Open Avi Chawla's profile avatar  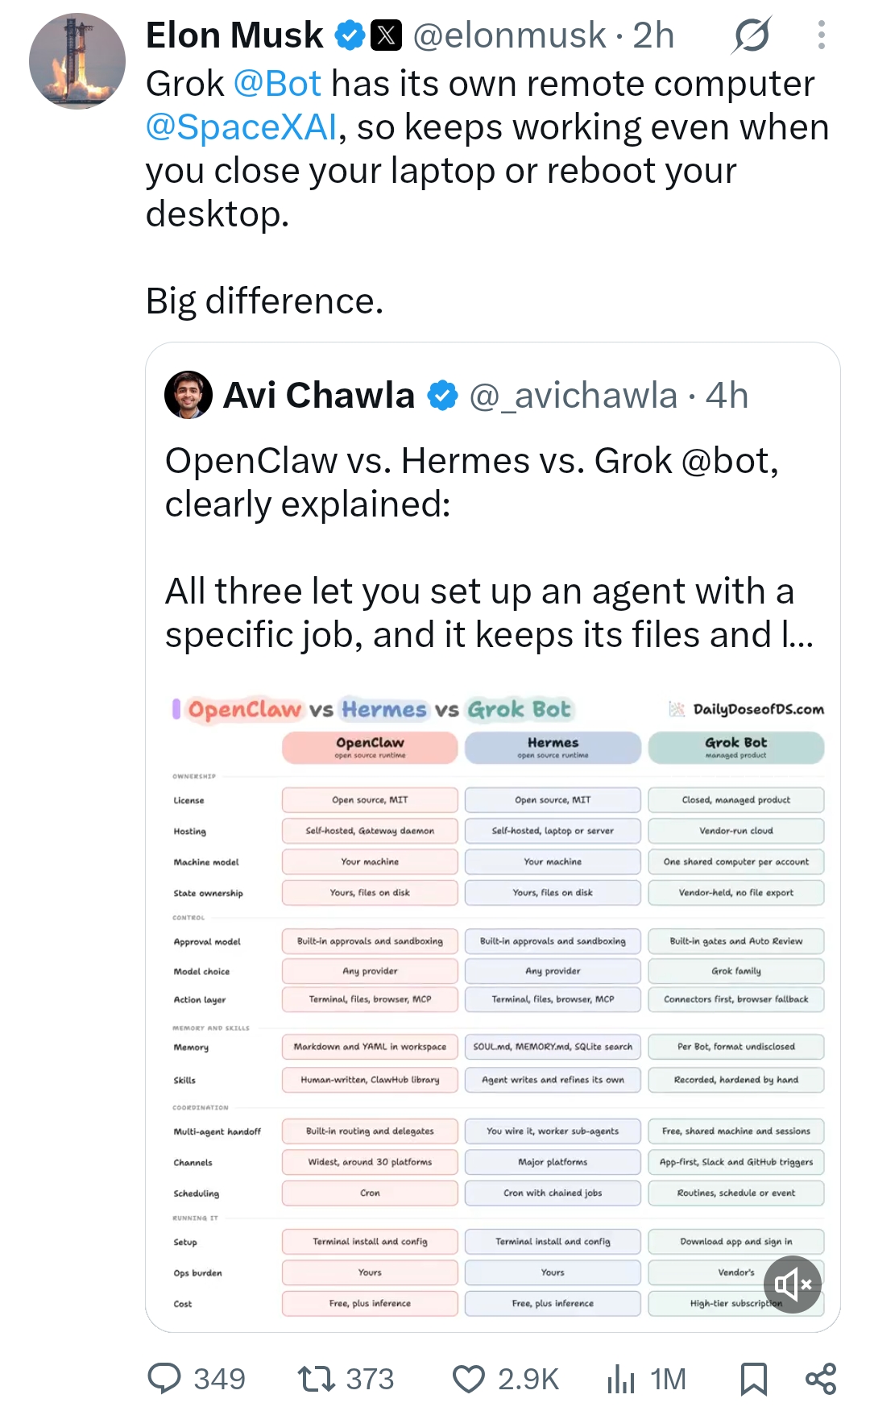click(188, 395)
